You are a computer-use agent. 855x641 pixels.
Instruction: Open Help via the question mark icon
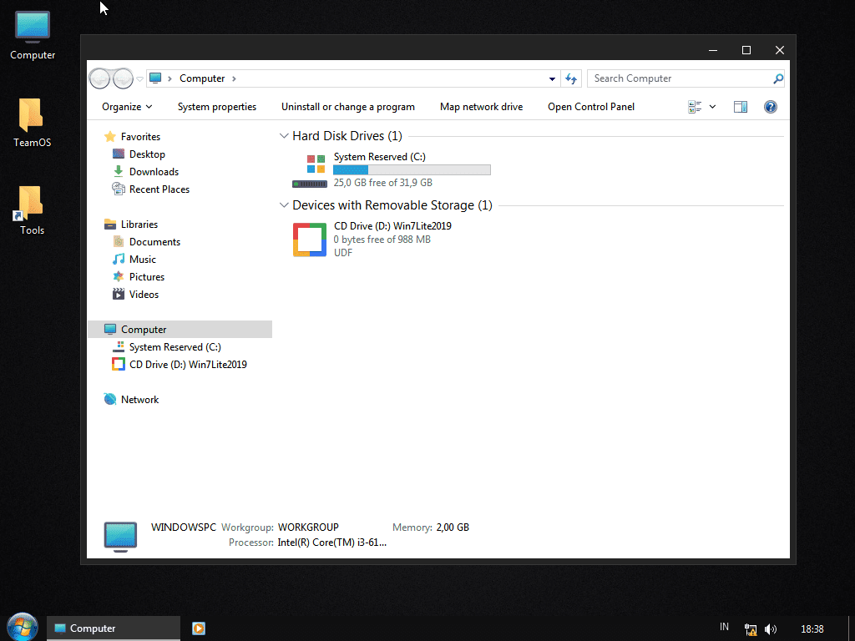(770, 107)
